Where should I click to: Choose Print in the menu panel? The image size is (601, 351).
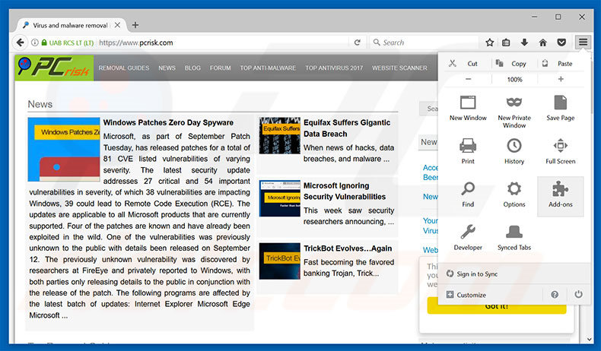[x=468, y=152]
